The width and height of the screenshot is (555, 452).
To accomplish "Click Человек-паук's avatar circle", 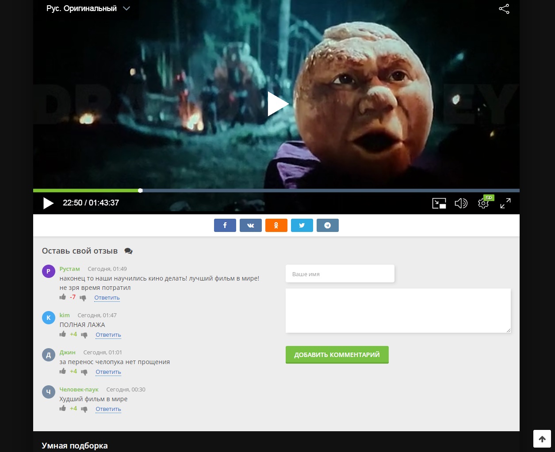I will 49,392.
